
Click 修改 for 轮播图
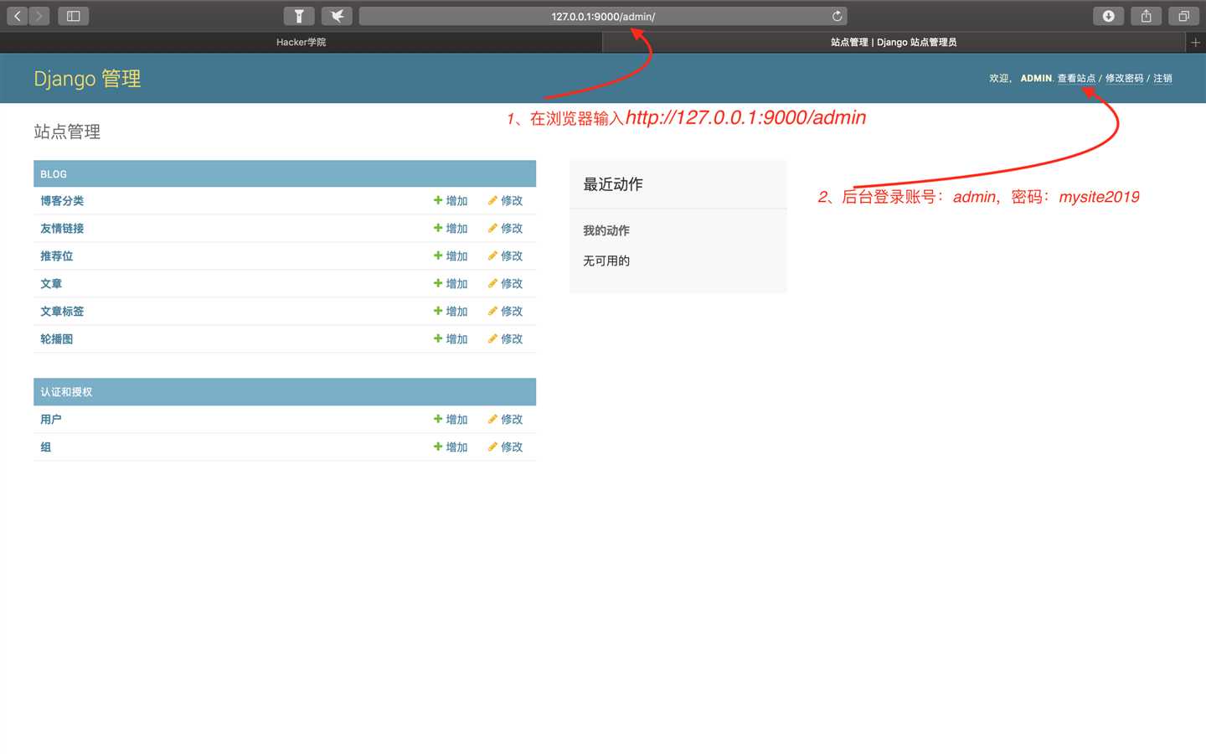(x=506, y=339)
